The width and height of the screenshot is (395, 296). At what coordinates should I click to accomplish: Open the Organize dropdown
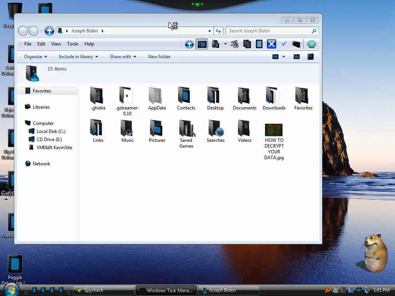click(35, 57)
